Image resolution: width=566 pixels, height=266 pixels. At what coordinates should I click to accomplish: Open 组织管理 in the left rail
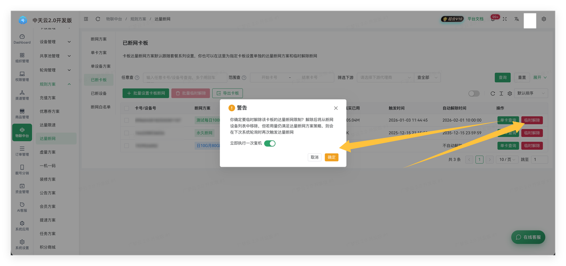coord(22,58)
